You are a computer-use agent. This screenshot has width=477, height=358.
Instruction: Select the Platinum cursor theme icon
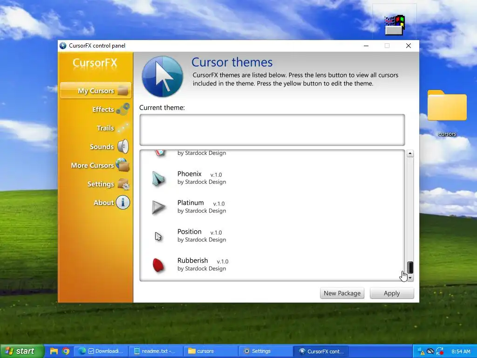tap(158, 207)
